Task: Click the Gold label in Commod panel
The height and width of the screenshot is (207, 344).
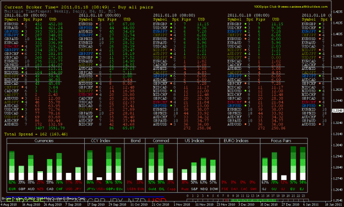Action: [152, 189]
